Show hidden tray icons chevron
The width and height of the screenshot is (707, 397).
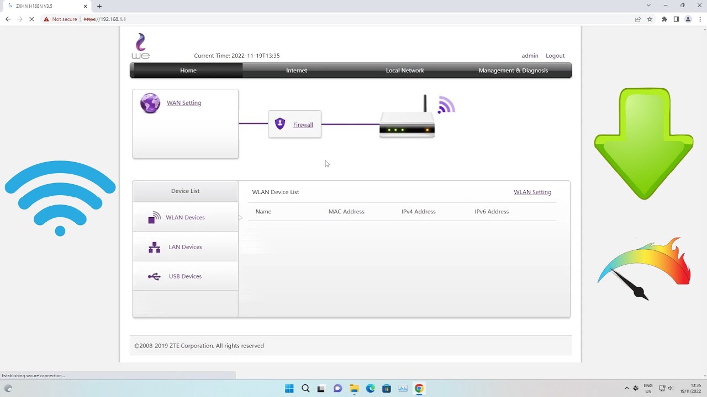627,388
